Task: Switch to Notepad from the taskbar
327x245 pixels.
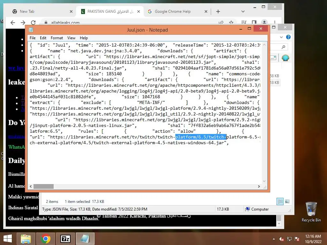Action: coord(85,239)
